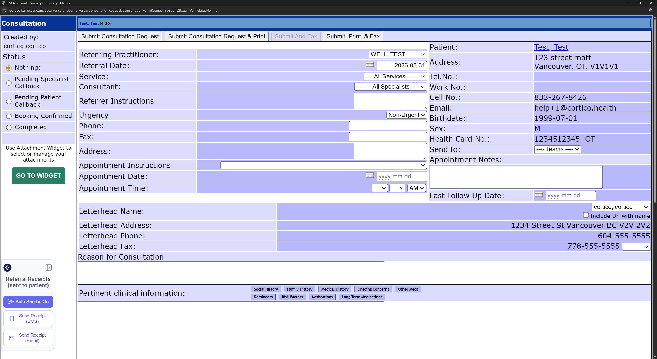This screenshot has width=657, height=359.
Task: Click the site information icon in address bar
Action: (x=4, y=10)
